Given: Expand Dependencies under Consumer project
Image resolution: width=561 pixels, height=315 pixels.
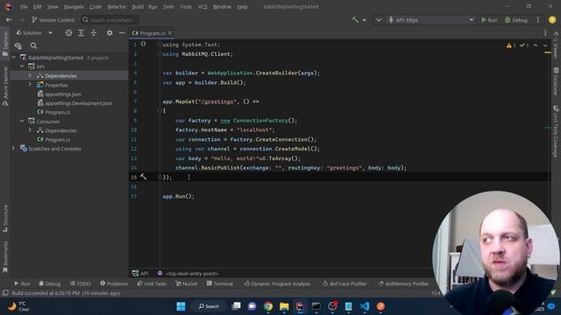Looking at the screenshot, I should [x=30, y=130].
